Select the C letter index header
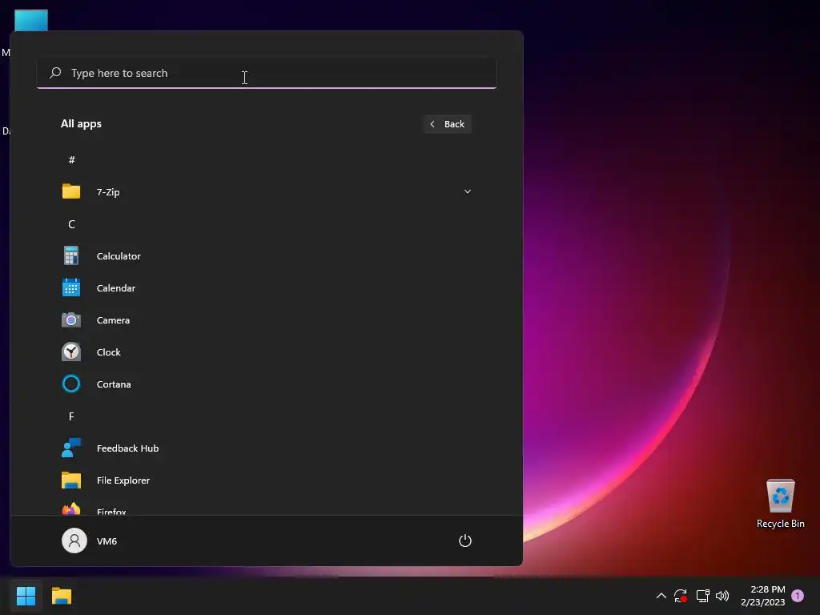The image size is (820, 615). [71, 224]
